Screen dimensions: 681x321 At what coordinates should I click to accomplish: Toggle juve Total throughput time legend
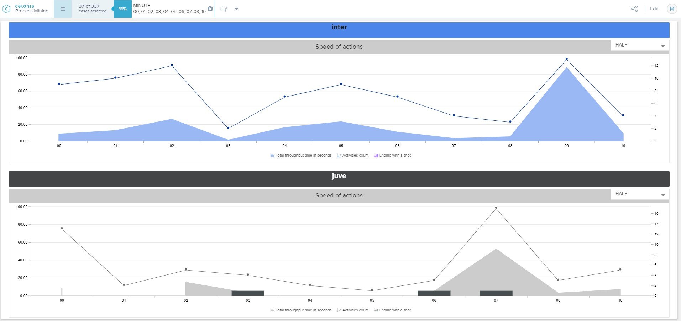tap(301, 310)
